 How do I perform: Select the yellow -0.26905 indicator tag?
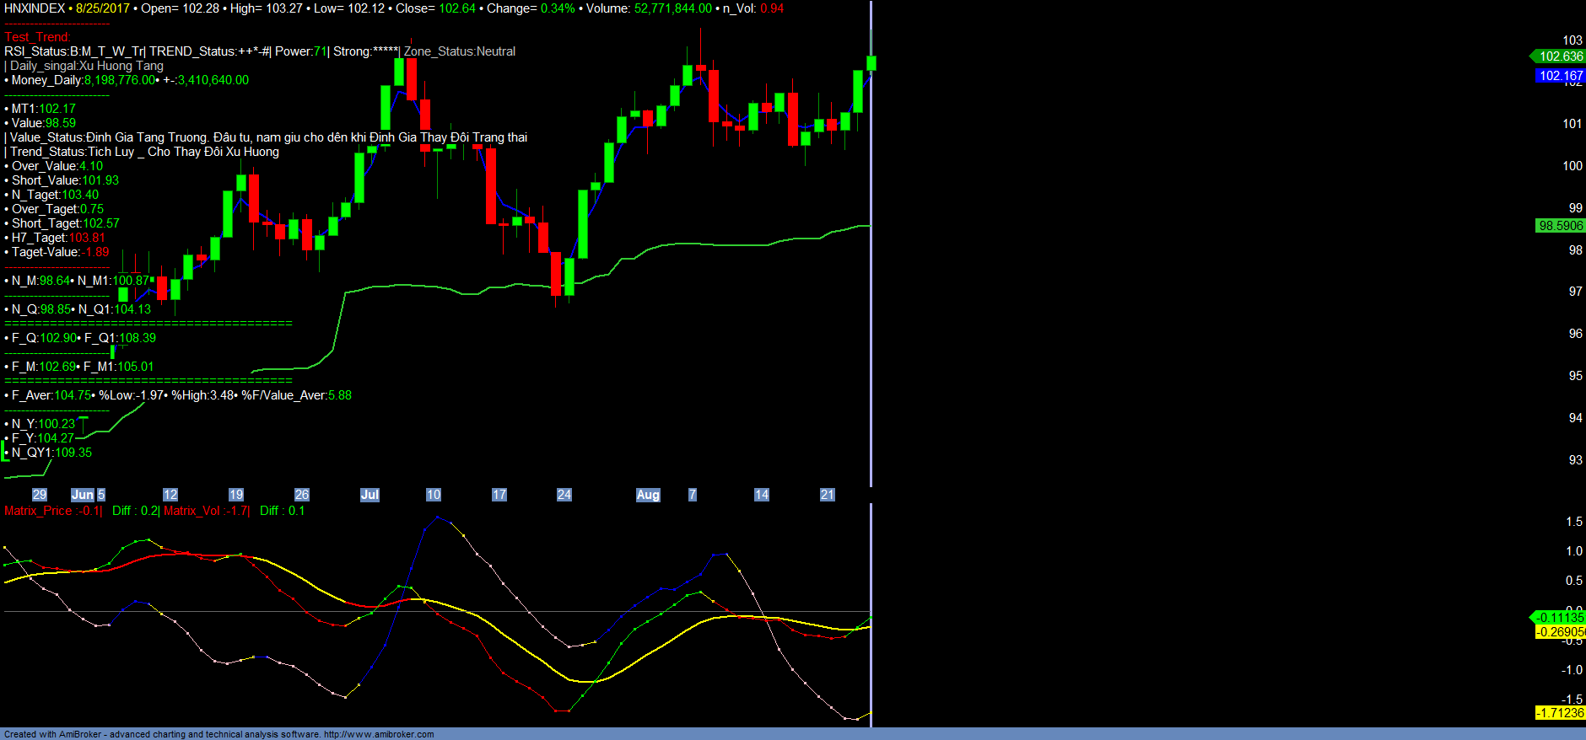coord(1560,632)
